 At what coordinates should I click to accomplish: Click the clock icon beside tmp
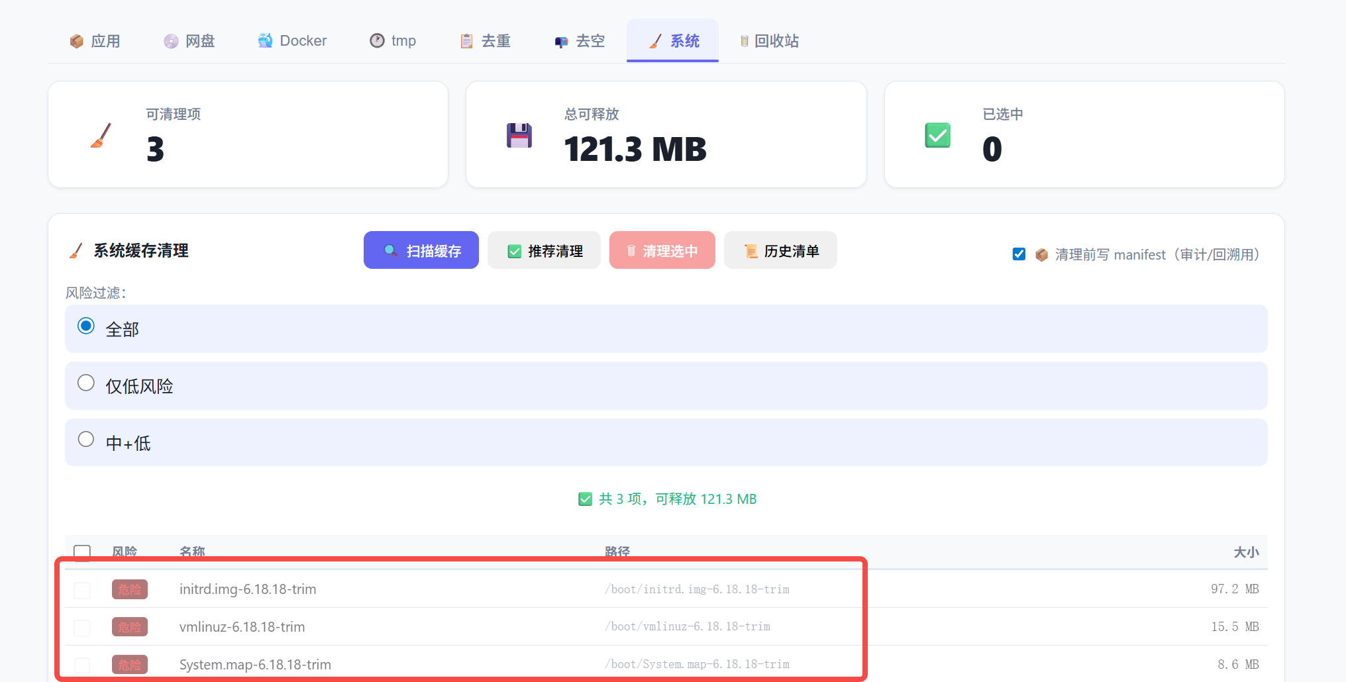(377, 41)
